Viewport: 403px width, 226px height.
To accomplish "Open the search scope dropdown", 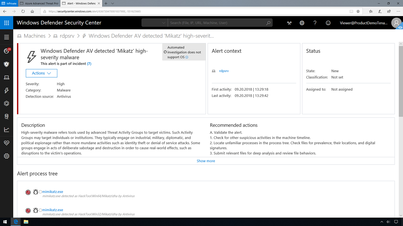I will 154,23.
